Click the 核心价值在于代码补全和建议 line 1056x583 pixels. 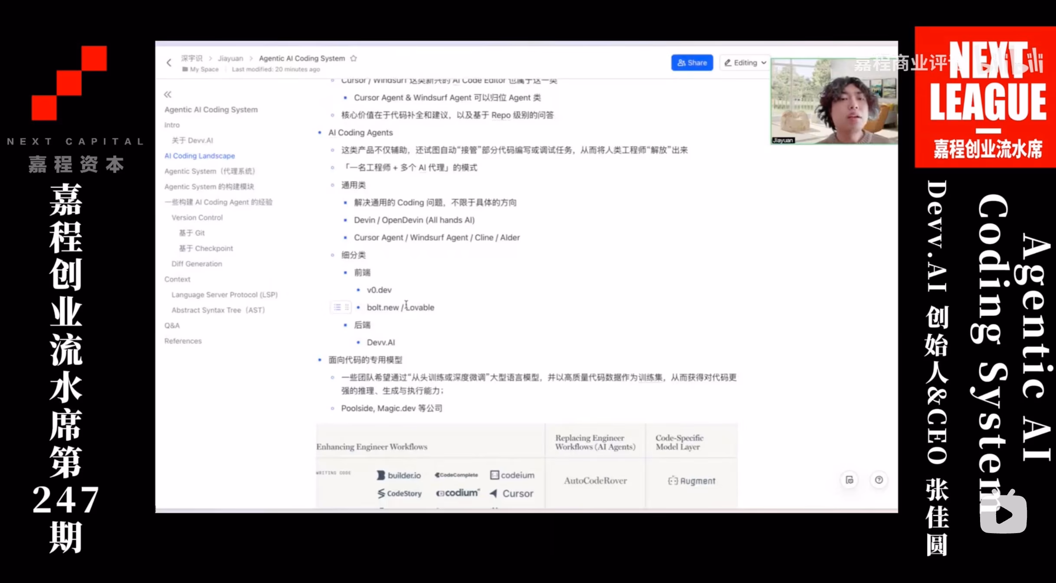447,115
